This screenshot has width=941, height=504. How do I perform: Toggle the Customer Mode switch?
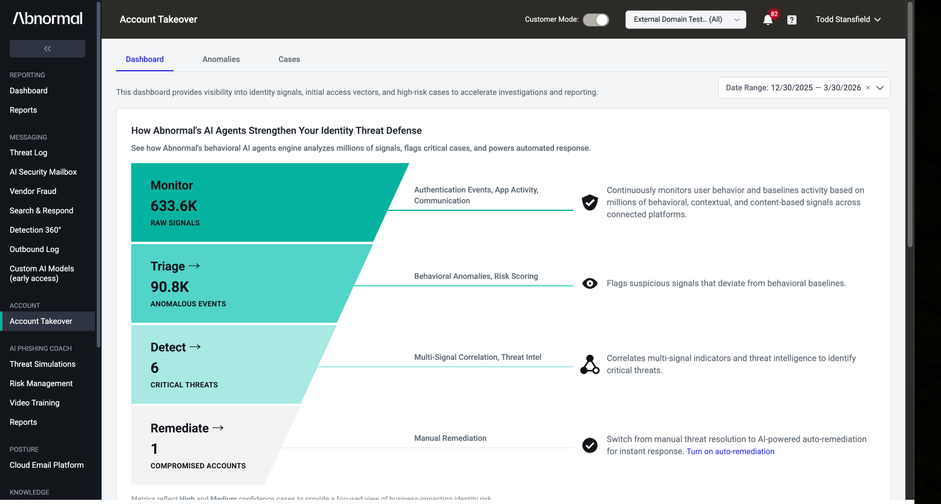pyautogui.click(x=596, y=19)
